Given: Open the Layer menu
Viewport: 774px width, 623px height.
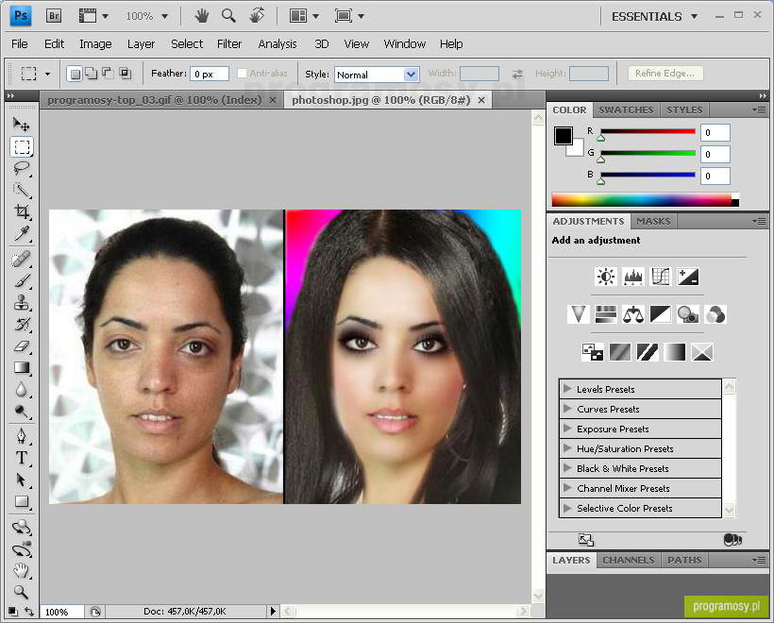Looking at the screenshot, I should tap(142, 44).
